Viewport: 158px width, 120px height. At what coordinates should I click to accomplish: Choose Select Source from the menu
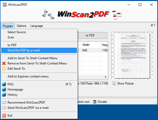pyautogui.click(x=39, y=32)
